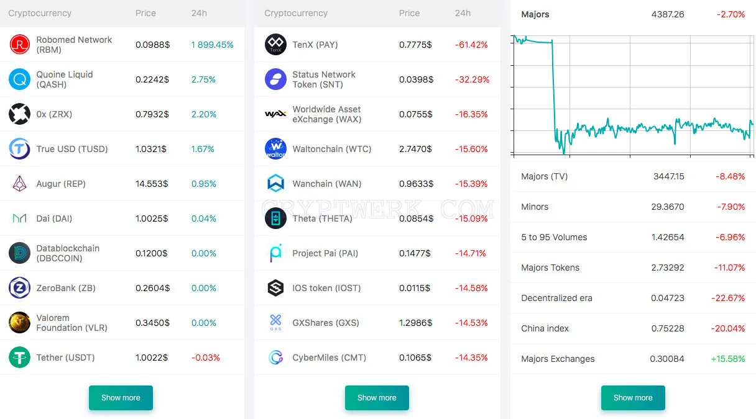Image resolution: width=756 pixels, height=419 pixels.
Task: Sort by 24h column in gainers table
Action: [199, 13]
